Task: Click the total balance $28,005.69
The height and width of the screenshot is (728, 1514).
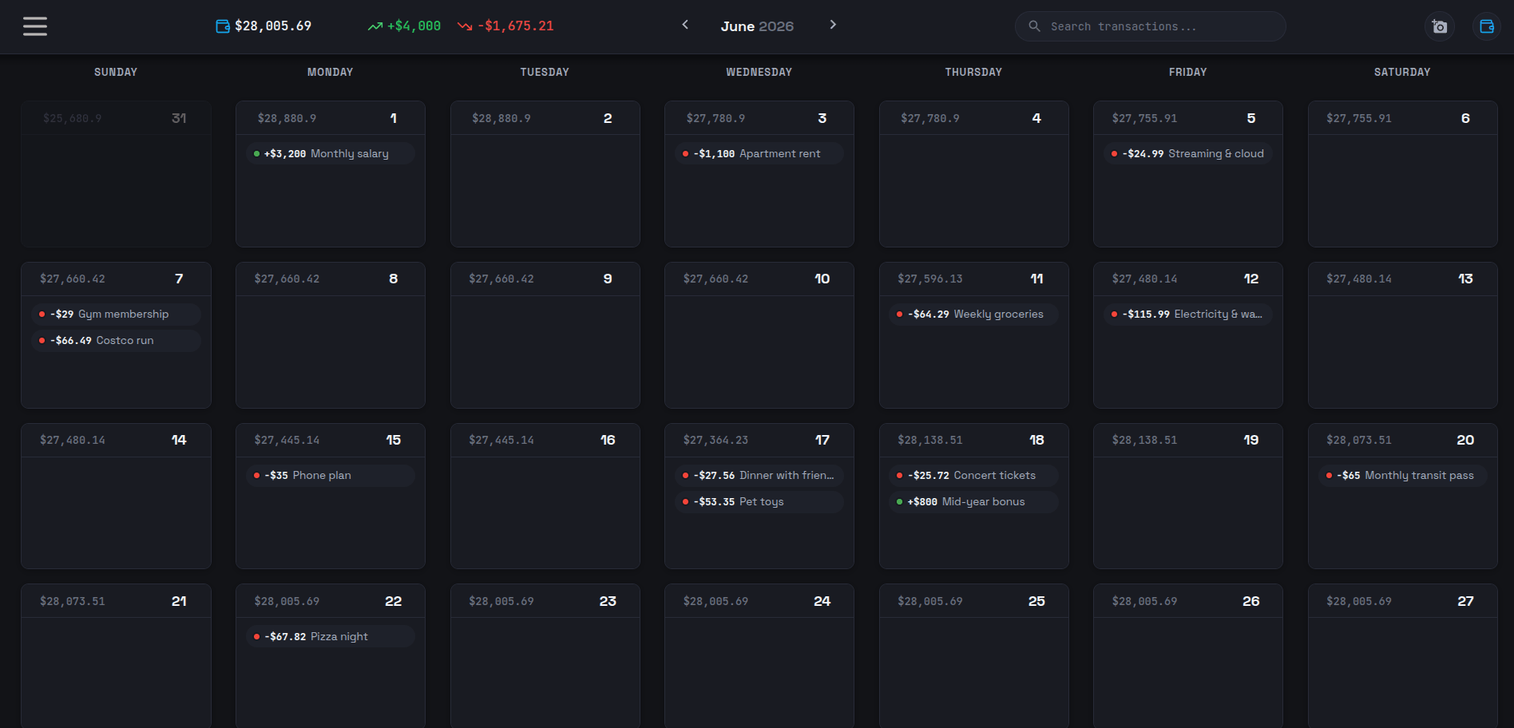Action: (273, 26)
